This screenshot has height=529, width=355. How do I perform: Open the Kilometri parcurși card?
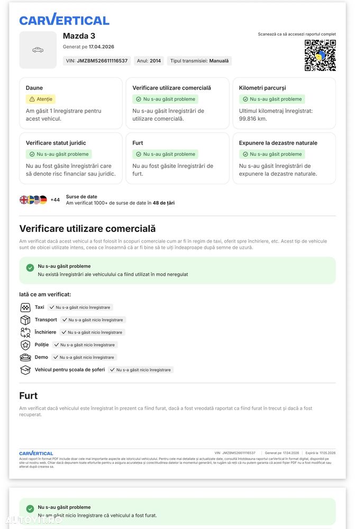[x=284, y=103]
